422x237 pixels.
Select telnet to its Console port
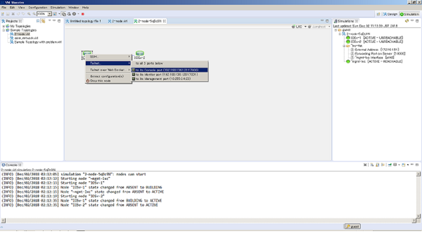click(x=169, y=70)
